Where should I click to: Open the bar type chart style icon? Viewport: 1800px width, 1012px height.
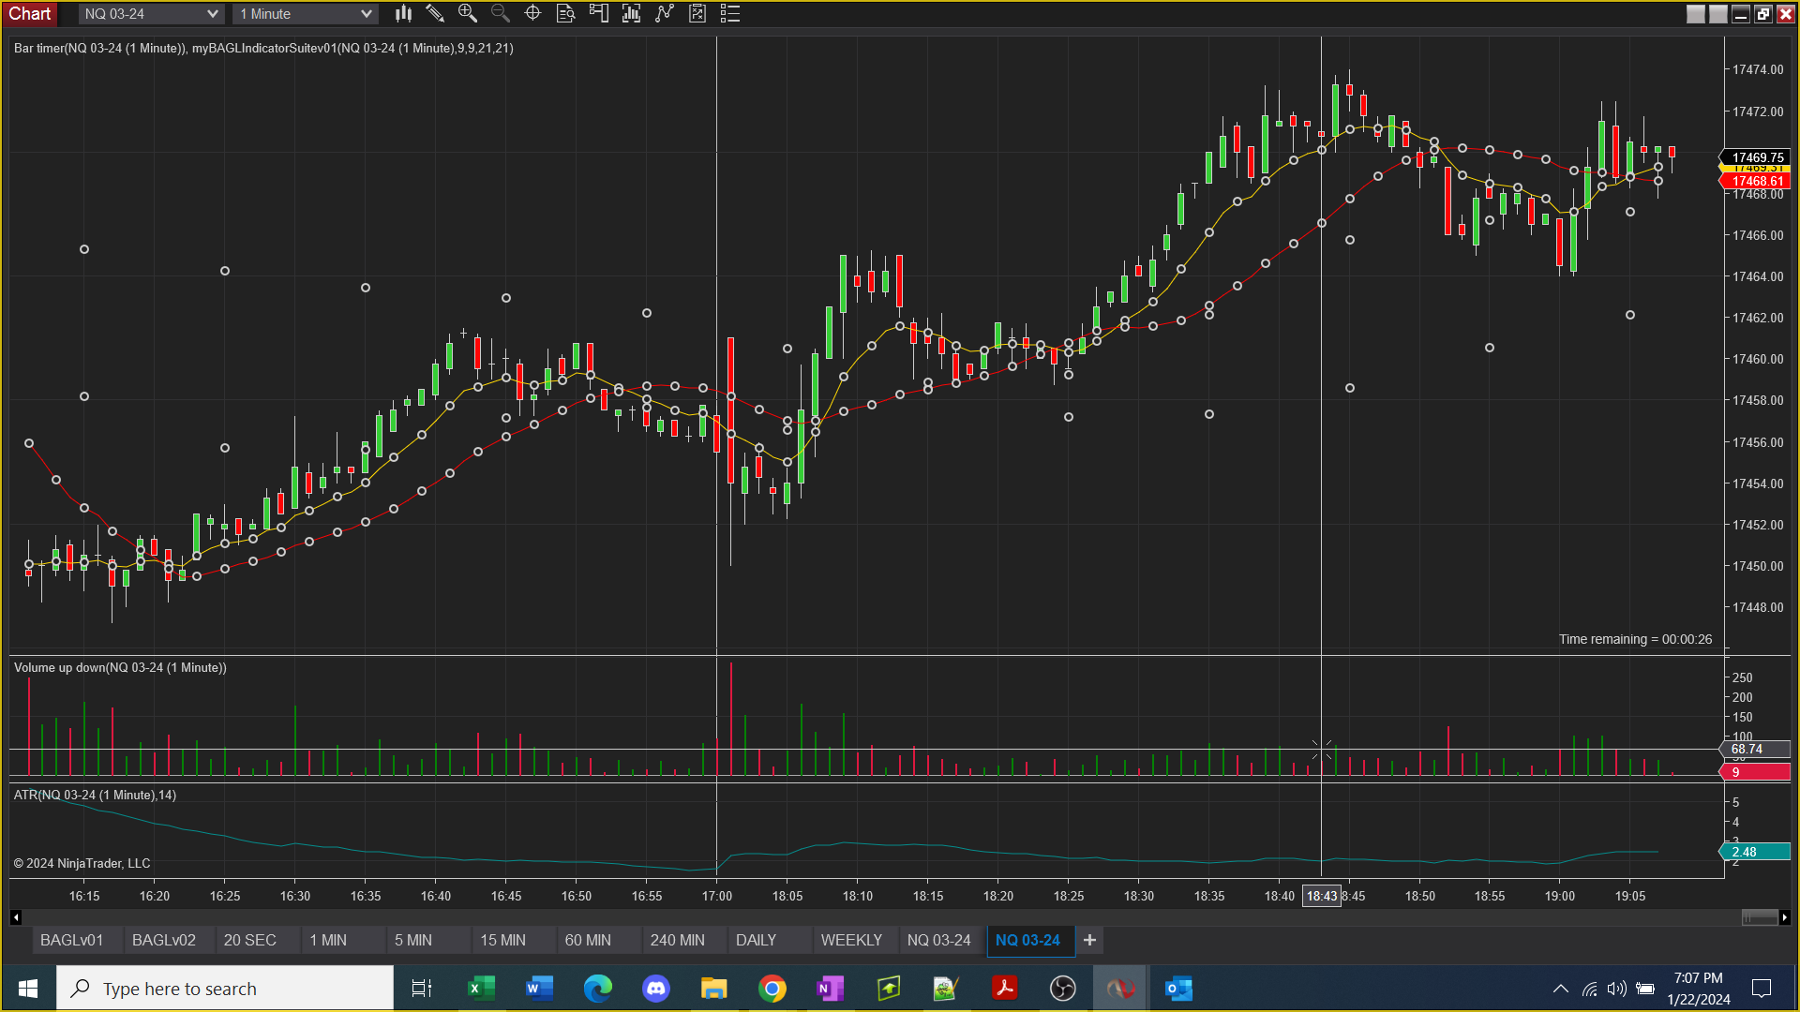403,13
